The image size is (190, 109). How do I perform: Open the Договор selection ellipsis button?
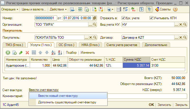[176, 38]
